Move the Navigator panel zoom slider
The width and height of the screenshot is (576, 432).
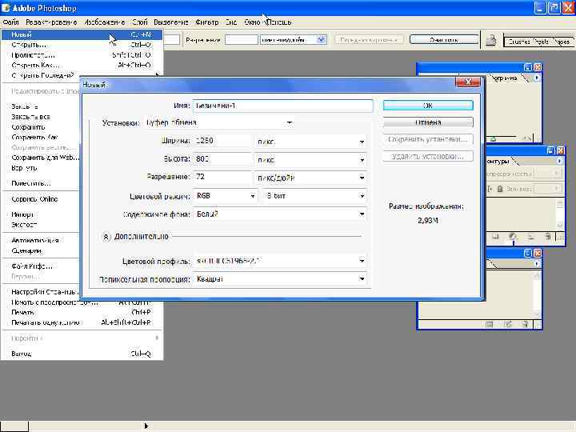pos(493,139)
